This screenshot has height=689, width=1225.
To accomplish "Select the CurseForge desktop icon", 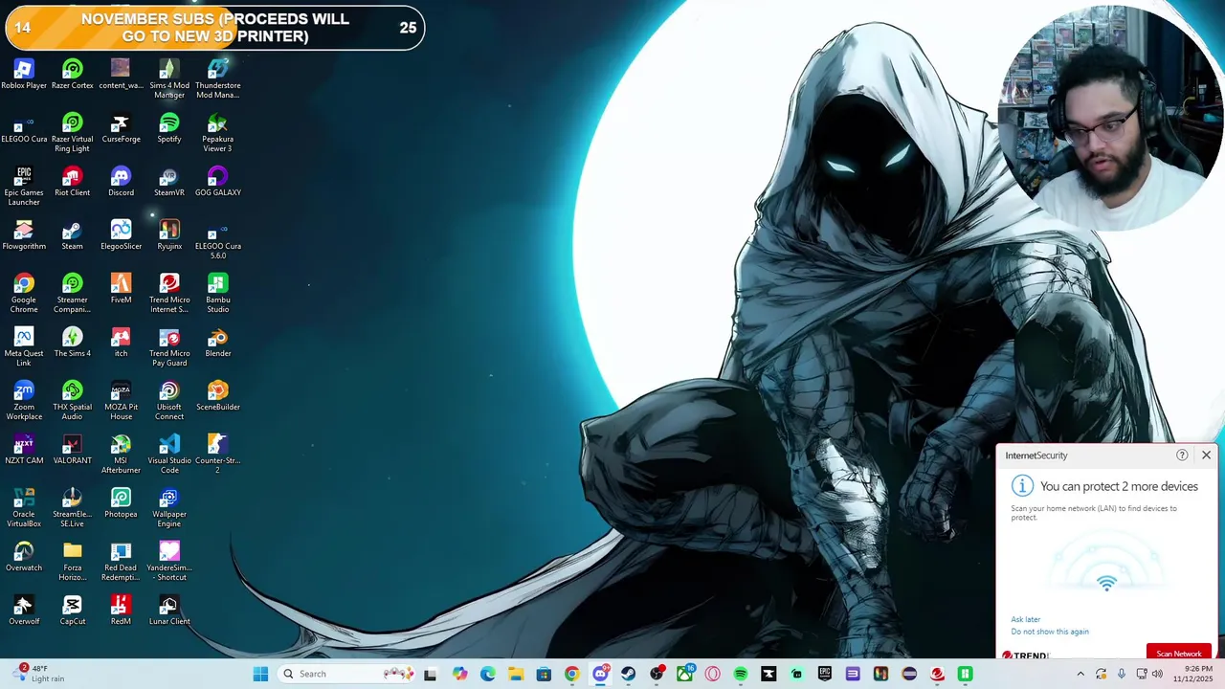I will click(121, 128).
